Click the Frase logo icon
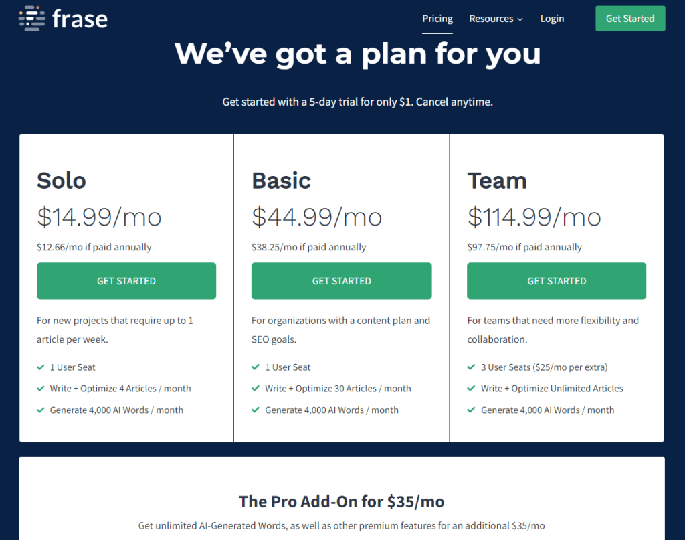Image resolution: width=685 pixels, height=540 pixels. pos(32,18)
